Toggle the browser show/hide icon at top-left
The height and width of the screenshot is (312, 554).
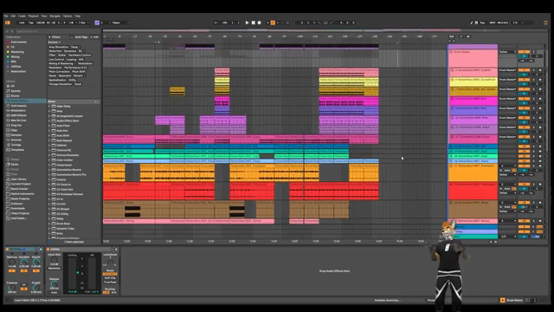(8, 23)
